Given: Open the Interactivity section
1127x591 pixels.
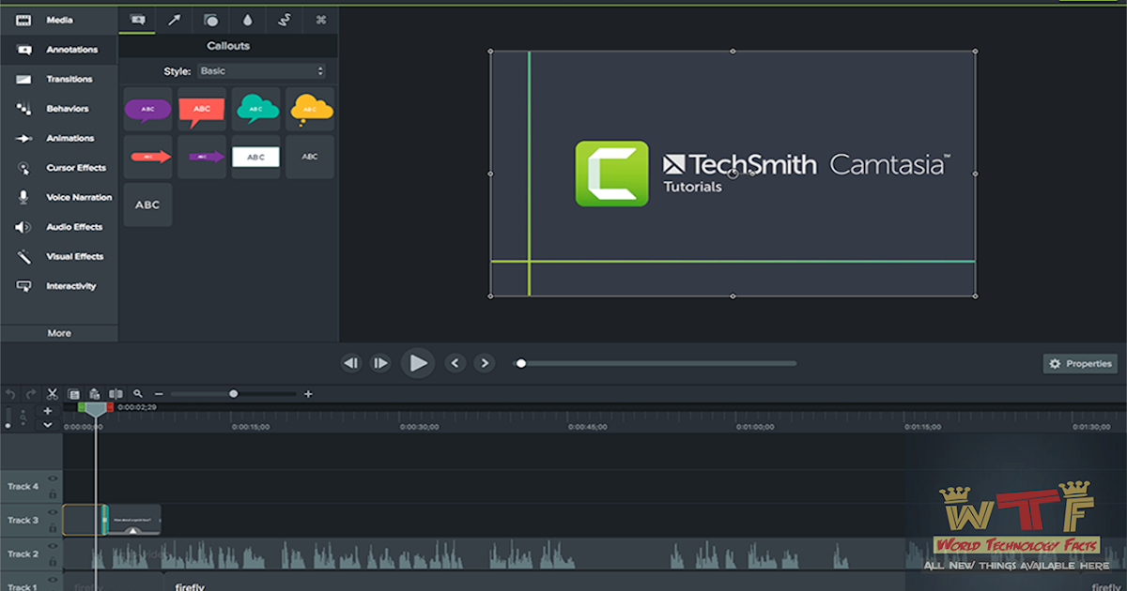Looking at the screenshot, I should point(58,286).
